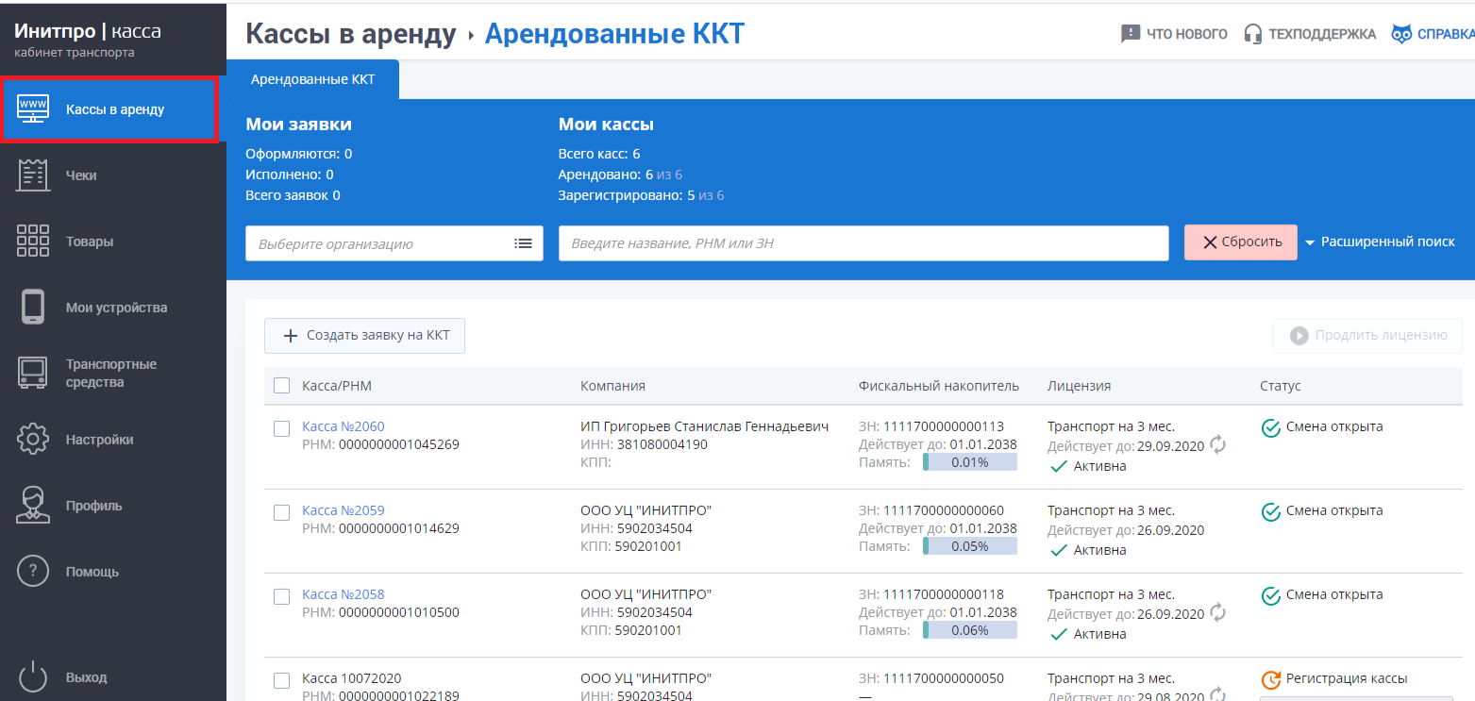Screen dimensions: 1475x701
Task: Click the Справка owl icon
Action: [1401, 34]
